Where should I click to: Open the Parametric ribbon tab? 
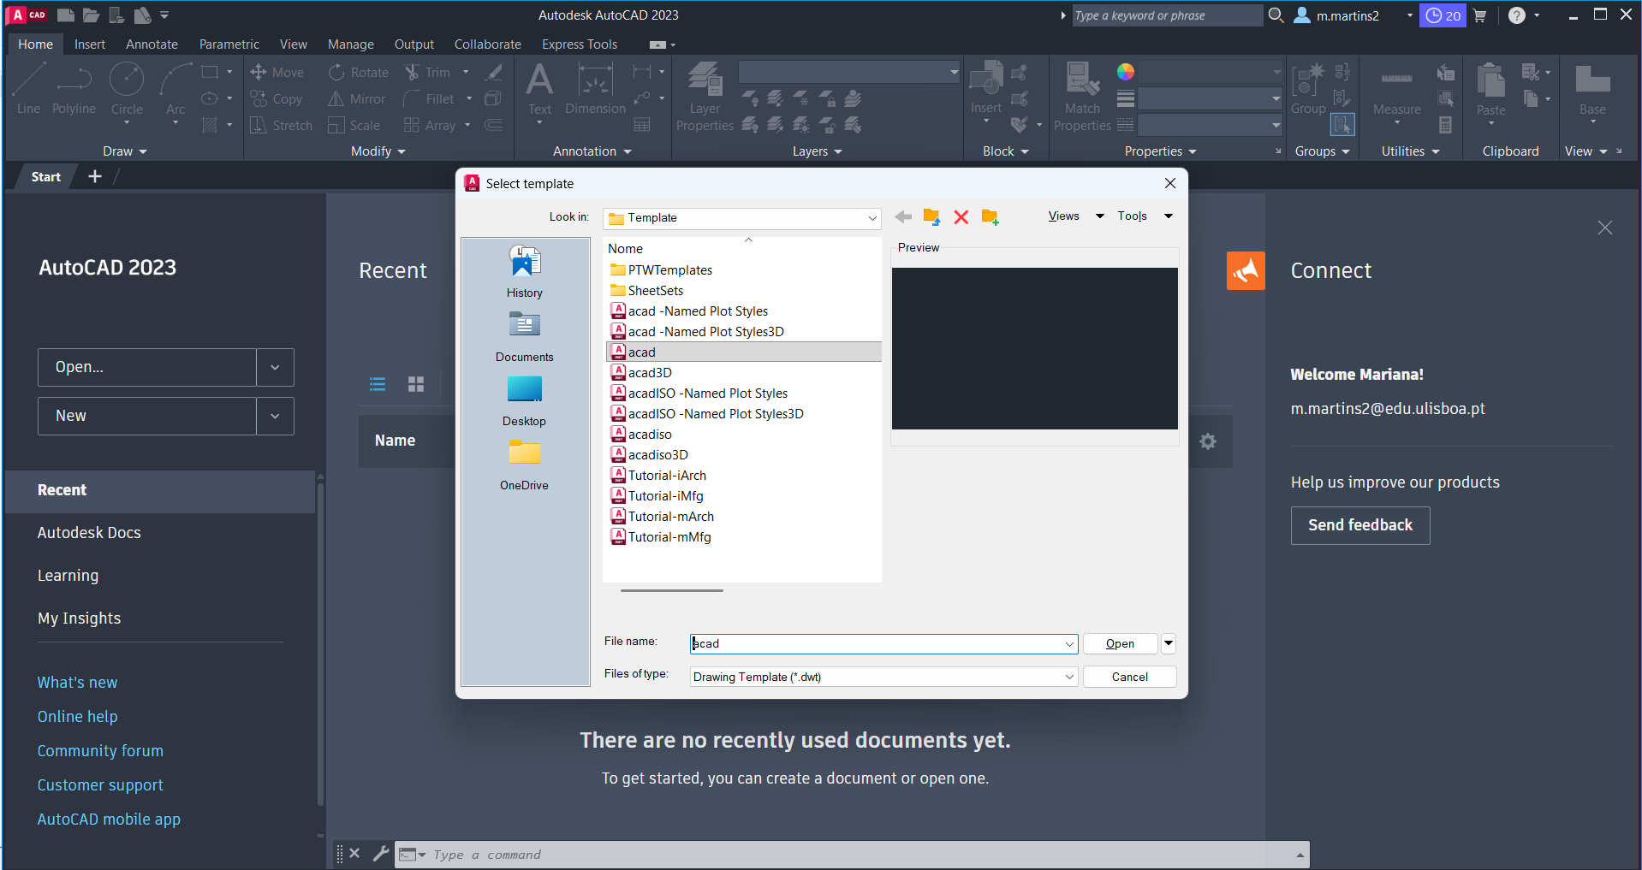(x=229, y=44)
